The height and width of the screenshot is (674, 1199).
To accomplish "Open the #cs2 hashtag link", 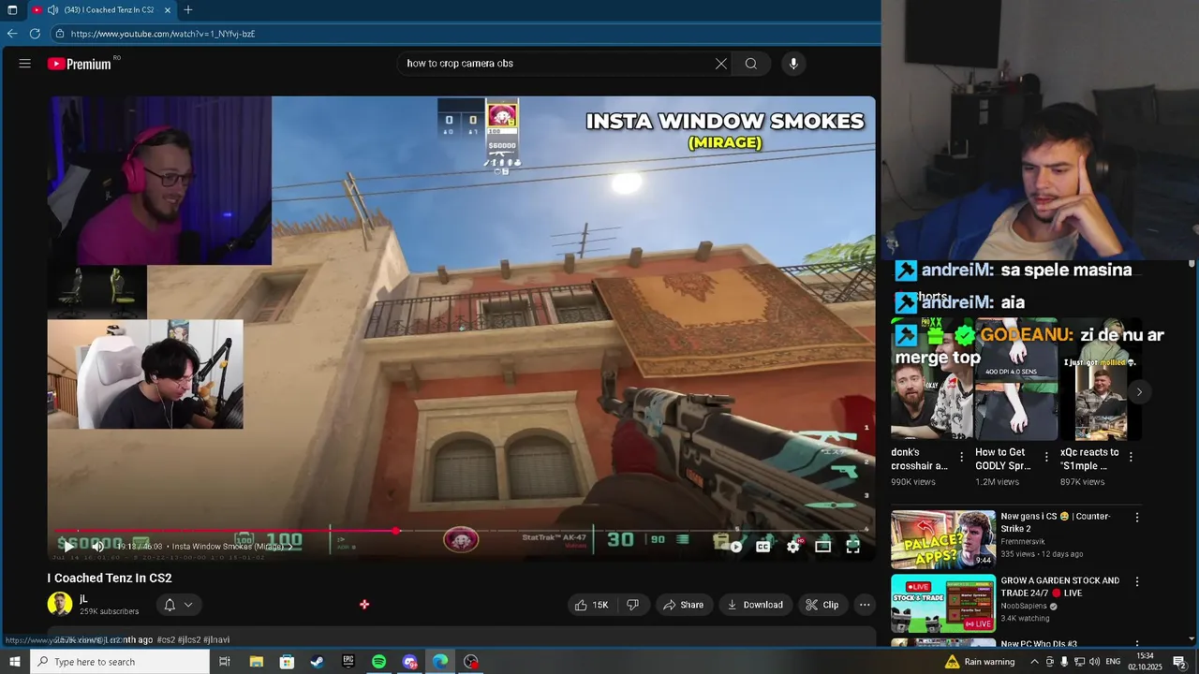I will pyautogui.click(x=166, y=639).
